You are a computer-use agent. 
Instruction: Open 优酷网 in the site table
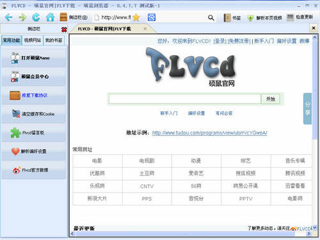pyautogui.click(x=97, y=173)
